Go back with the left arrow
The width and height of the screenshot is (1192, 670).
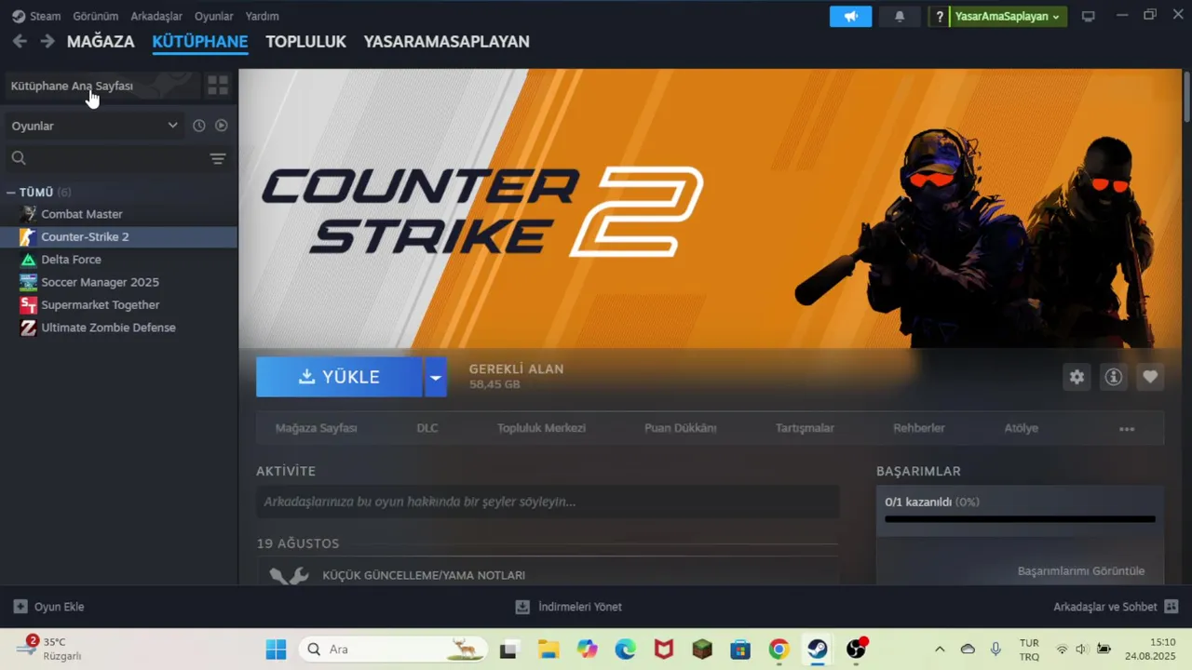coord(20,42)
